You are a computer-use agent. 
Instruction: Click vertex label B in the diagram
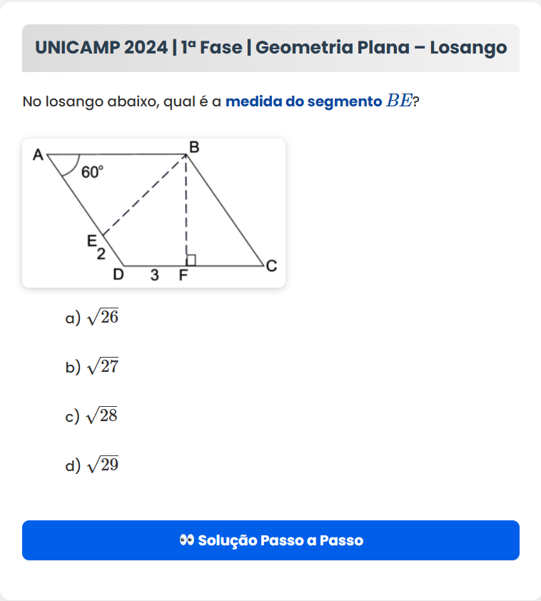tap(193, 148)
